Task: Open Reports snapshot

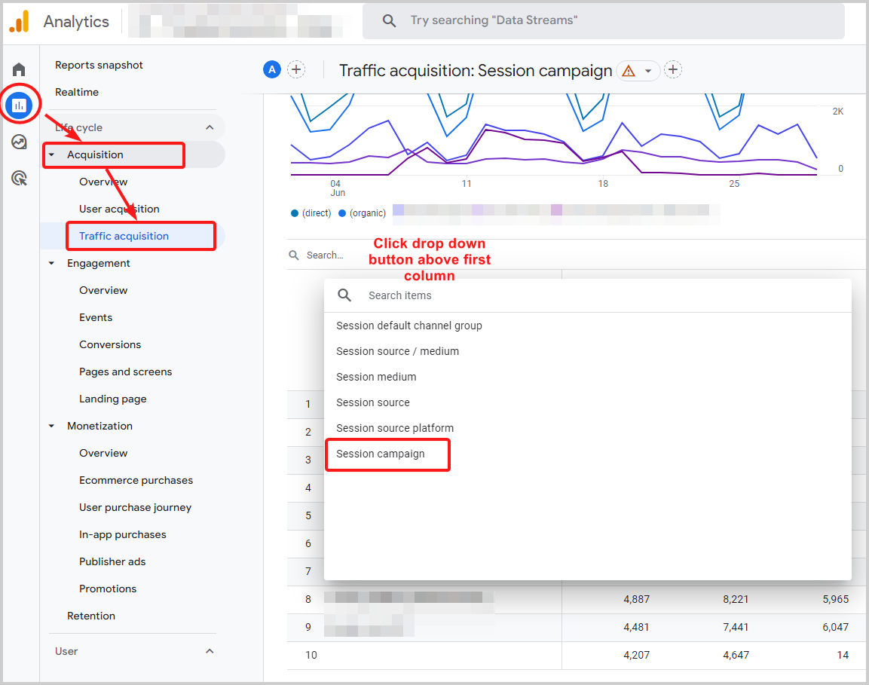Action: click(x=99, y=65)
